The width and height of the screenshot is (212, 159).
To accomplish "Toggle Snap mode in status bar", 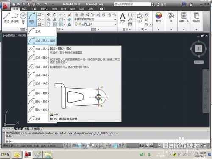I will (70, 145).
